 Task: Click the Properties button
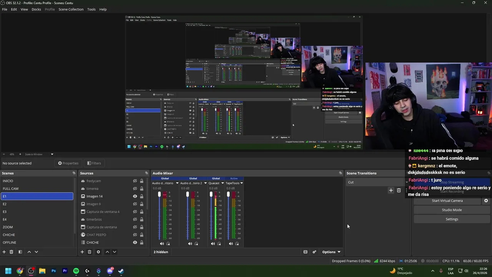click(68, 163)
